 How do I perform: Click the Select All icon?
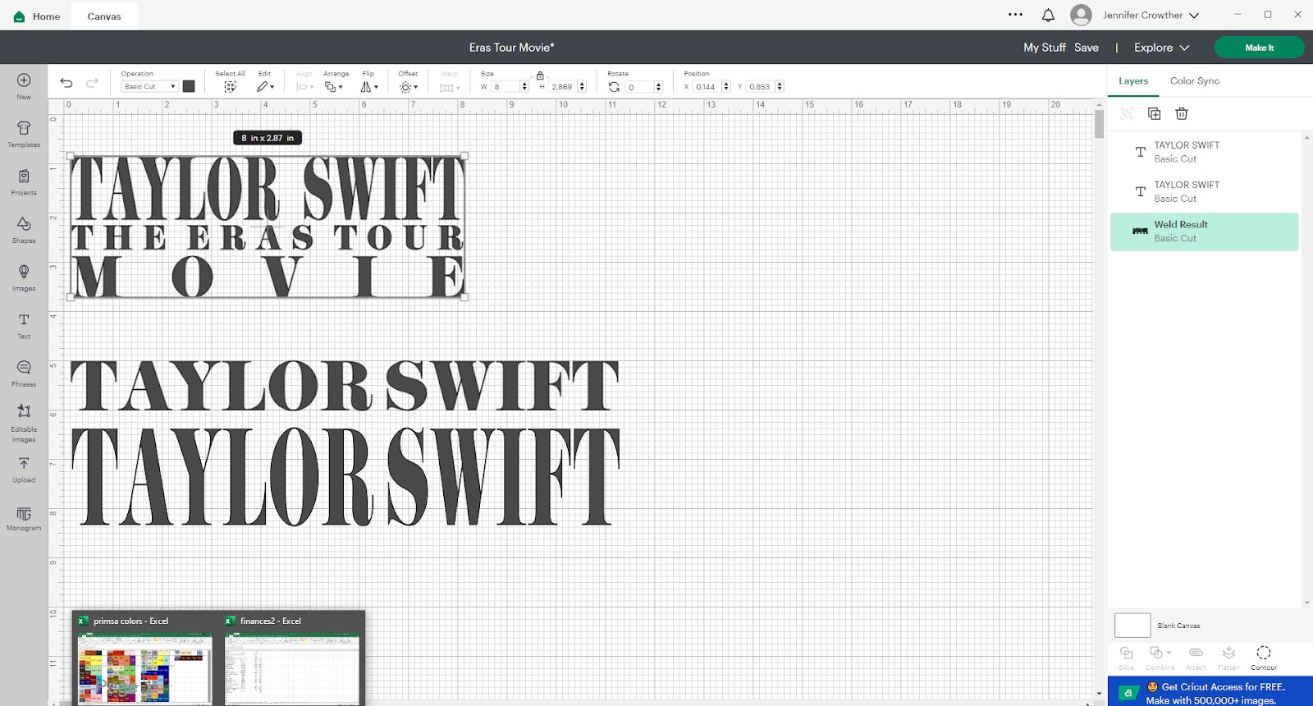[x=231, y=86]
